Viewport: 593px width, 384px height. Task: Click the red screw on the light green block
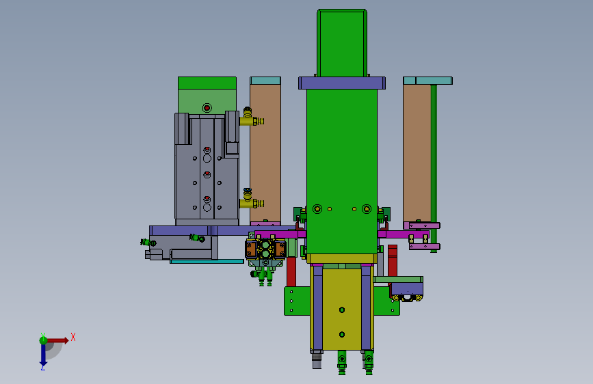coord(207,108)
